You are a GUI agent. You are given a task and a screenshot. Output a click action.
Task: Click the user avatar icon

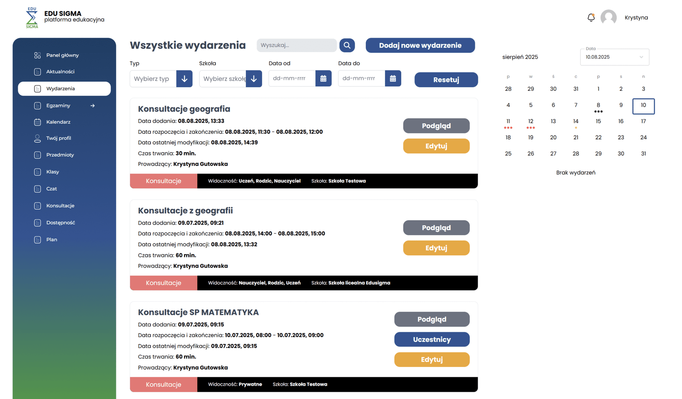point(608,17)
